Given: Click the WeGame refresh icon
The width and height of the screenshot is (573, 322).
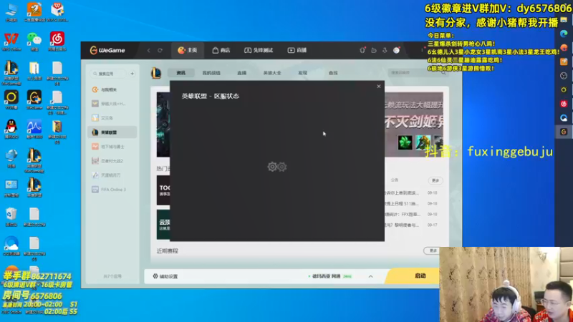Looking at the screenshot, I should coord(160,50).
